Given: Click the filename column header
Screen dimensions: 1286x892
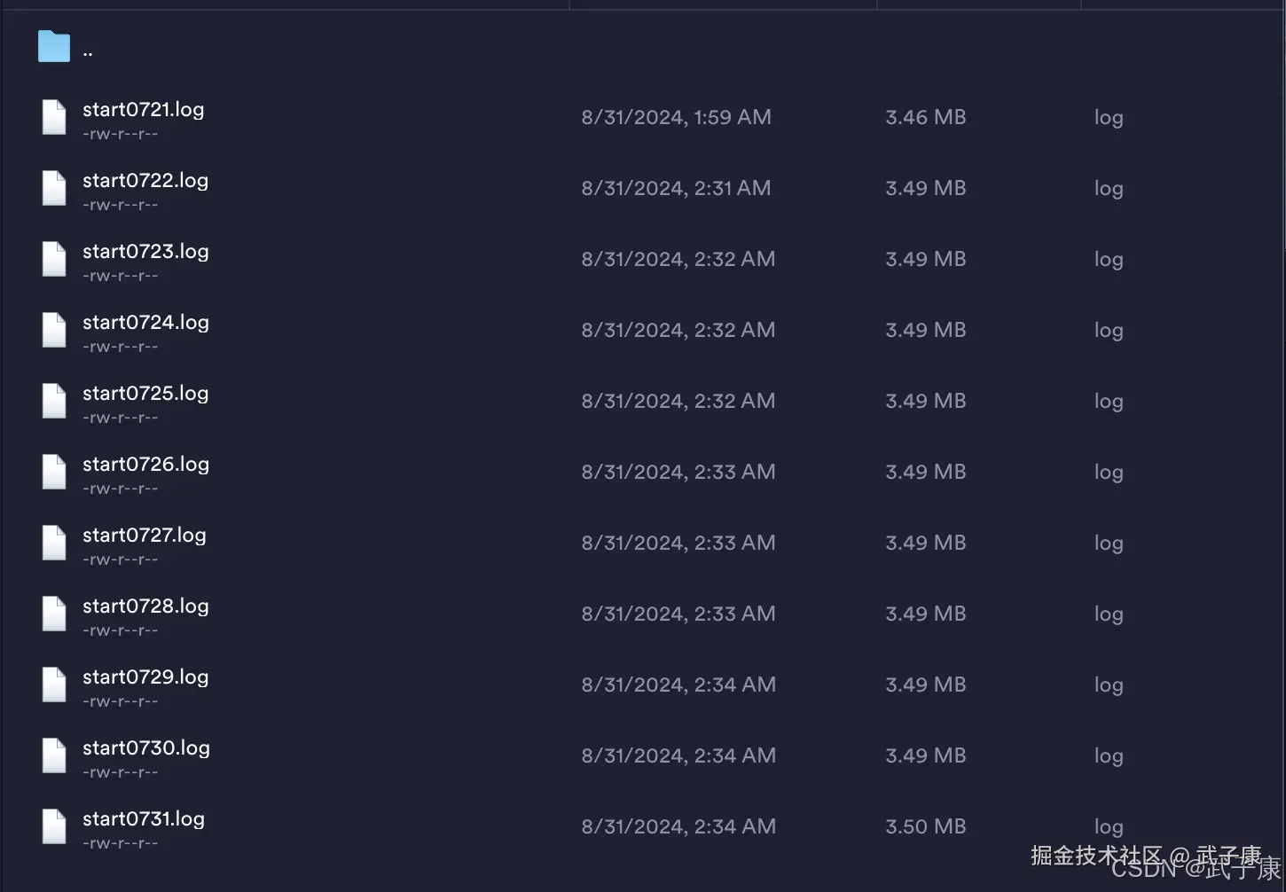Looking at the screenshot, I should point(284,4).
